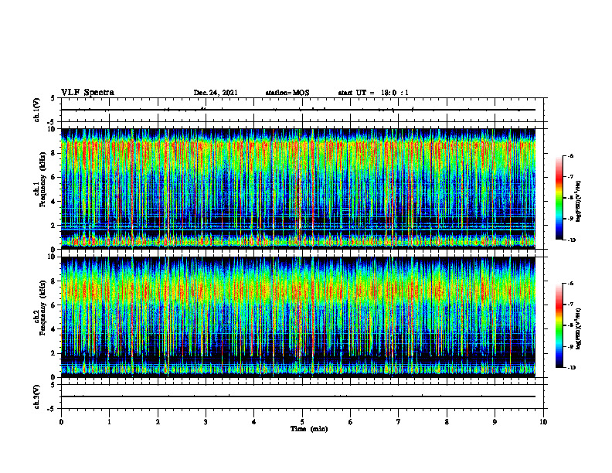Click the "8" tick on ch.1 frequency axis
Screen dimensions: 612x473
pyautogui.click(x=54, y=153)
